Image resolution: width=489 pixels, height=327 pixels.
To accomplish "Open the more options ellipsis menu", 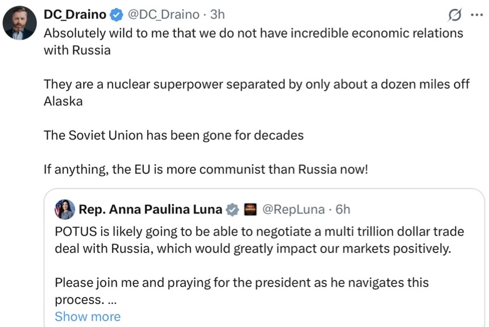I will pos(476,15).
